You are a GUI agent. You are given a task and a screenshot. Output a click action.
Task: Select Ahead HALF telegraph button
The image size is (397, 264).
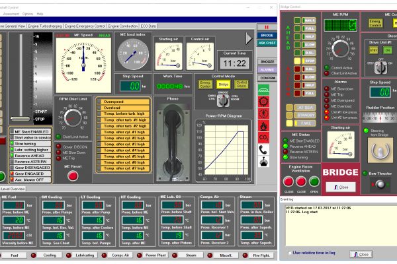pos(309,37)
